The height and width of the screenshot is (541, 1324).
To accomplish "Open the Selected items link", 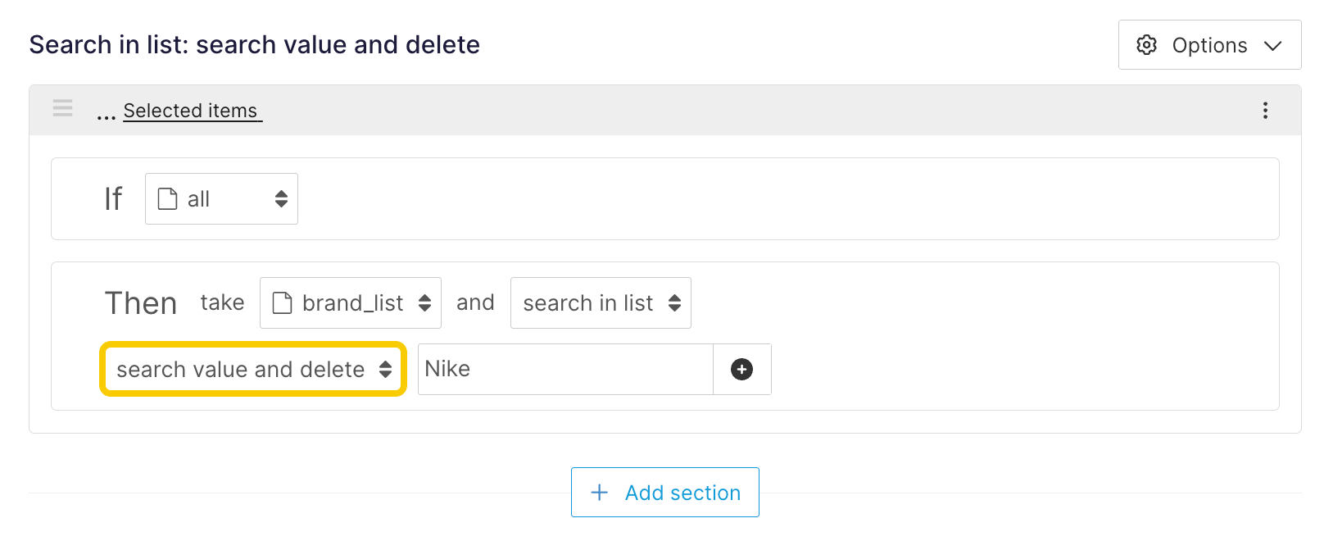I will click(x=191, y=111).
